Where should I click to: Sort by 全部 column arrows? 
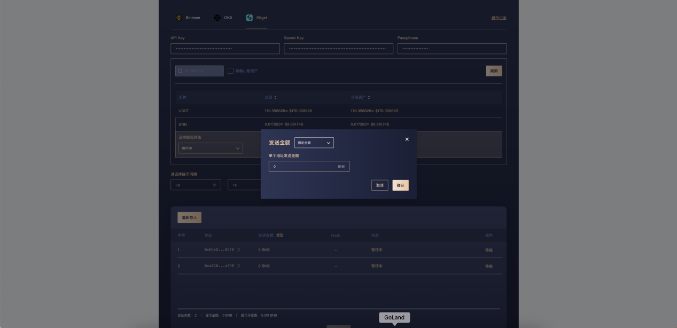pyautogui.click(x=276, y=97)
